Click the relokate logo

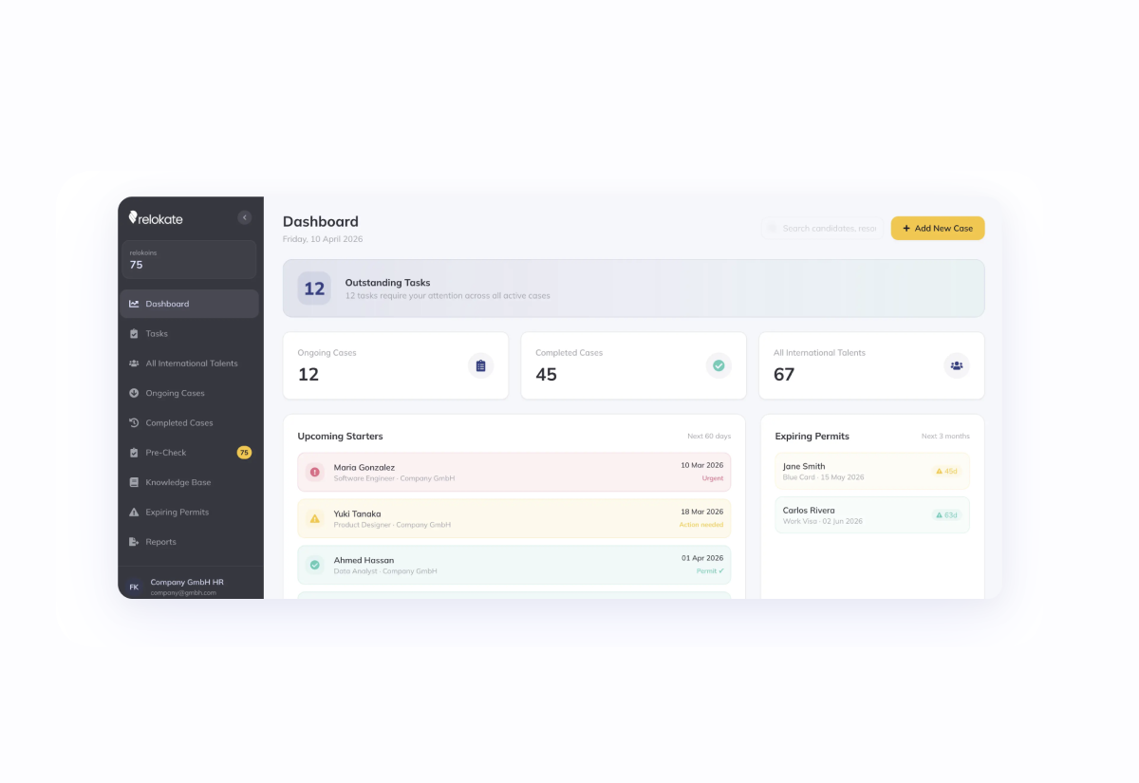(x=156, y=218)
